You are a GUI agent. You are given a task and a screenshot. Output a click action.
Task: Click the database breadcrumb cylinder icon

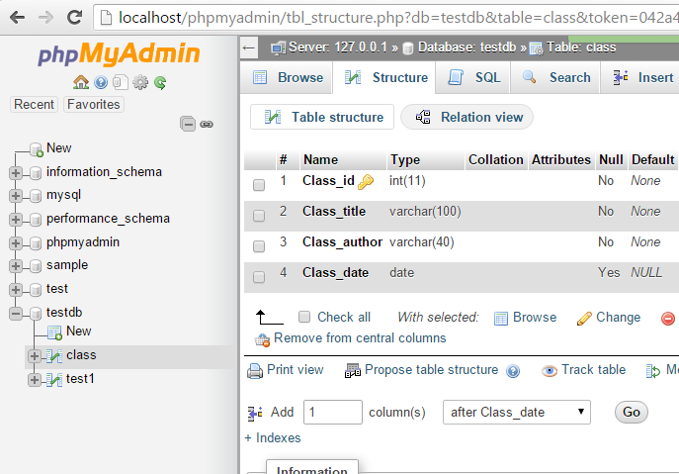pos(408,48)
